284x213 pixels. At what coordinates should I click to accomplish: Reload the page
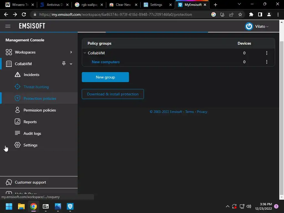[24, 14]
